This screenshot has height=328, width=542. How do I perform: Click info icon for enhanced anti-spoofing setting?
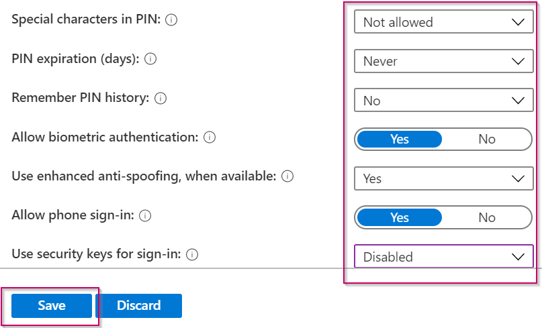point(287,176)
